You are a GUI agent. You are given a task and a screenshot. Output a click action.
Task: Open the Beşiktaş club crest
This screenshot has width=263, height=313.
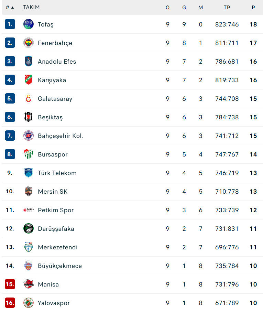coord(28,117)
